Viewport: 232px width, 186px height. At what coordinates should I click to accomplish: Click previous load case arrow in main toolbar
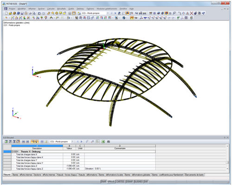[111, 13]
